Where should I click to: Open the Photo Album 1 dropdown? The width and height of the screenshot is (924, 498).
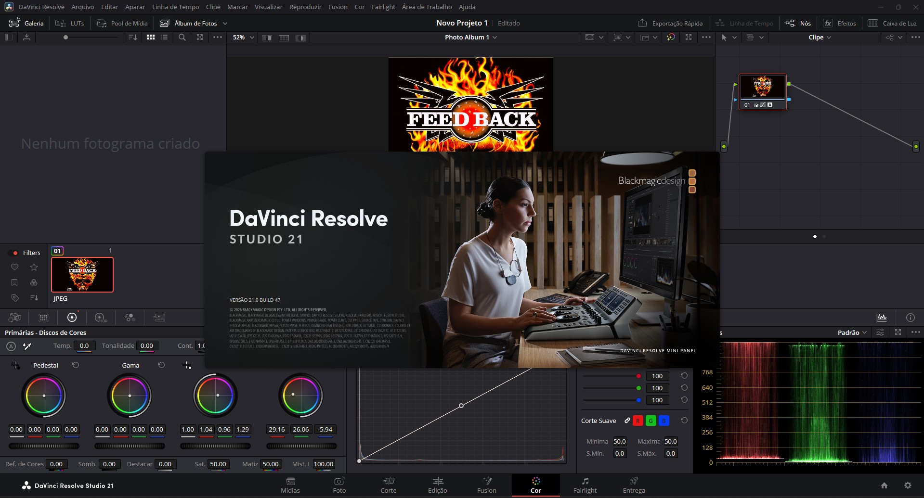[x=471, y=37]
